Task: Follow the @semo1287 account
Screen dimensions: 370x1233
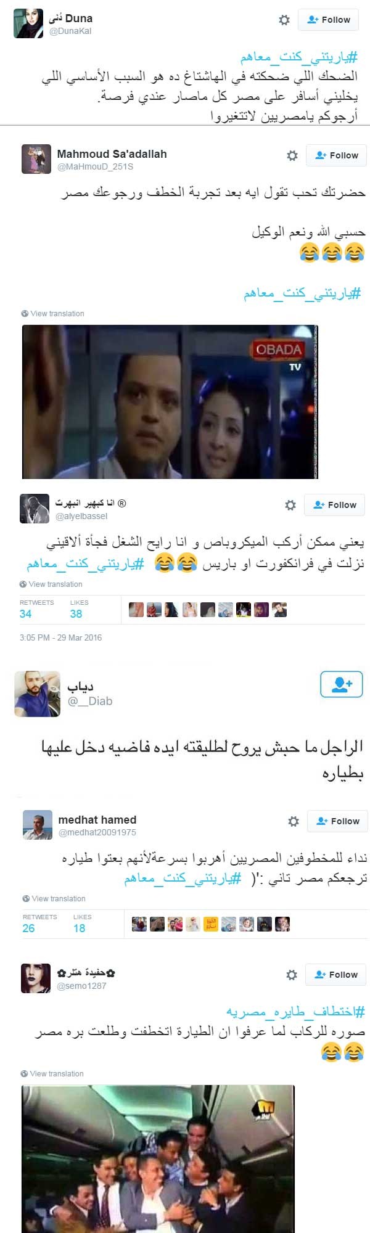Action: [336, 975]
